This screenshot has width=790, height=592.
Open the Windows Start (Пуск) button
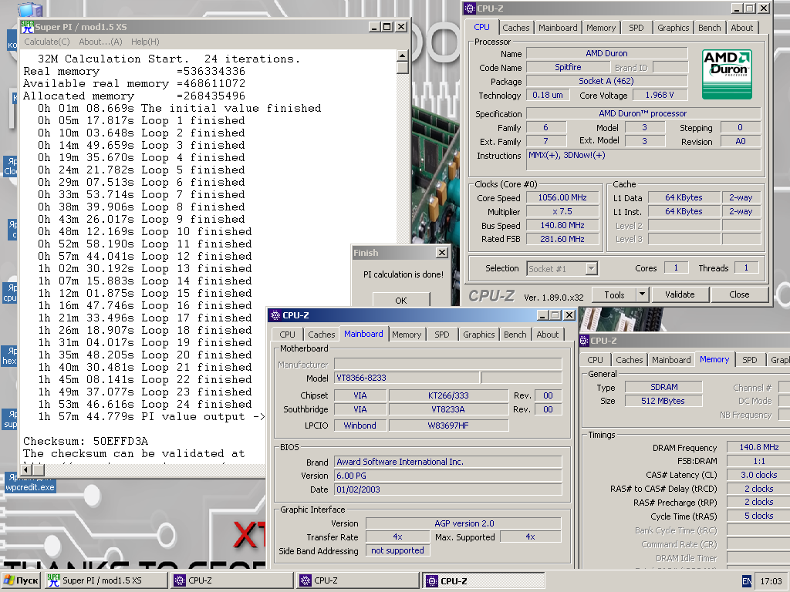[21, 580]
